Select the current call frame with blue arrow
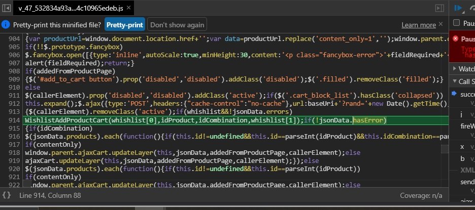 click(454, 94)
